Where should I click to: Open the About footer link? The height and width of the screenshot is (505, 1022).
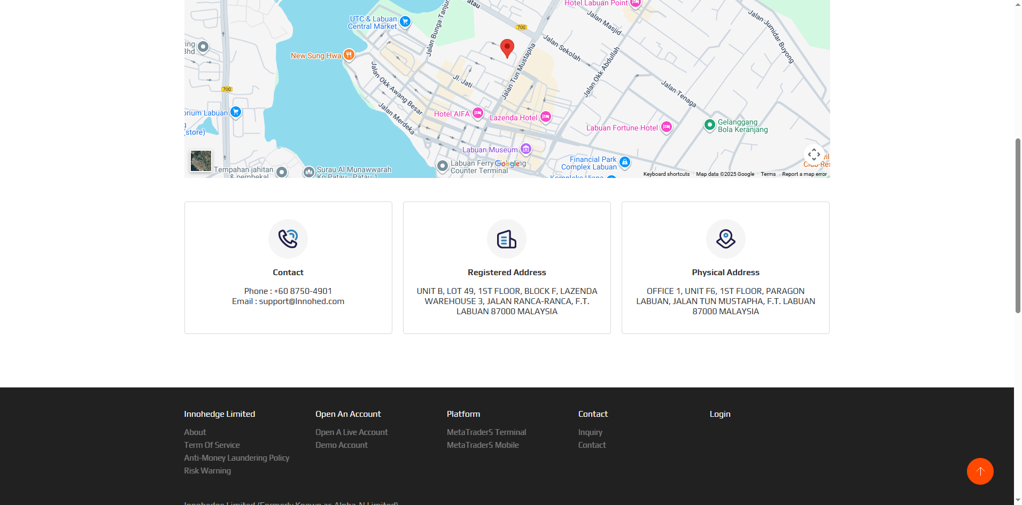coord(195,432)
